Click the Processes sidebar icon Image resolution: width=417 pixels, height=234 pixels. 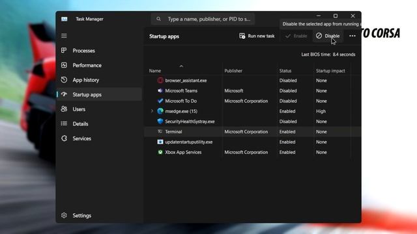64,50
